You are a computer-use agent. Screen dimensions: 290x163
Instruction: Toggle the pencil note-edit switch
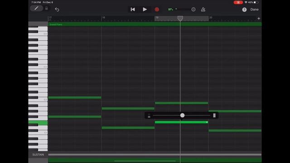click(x=36, y=8)
